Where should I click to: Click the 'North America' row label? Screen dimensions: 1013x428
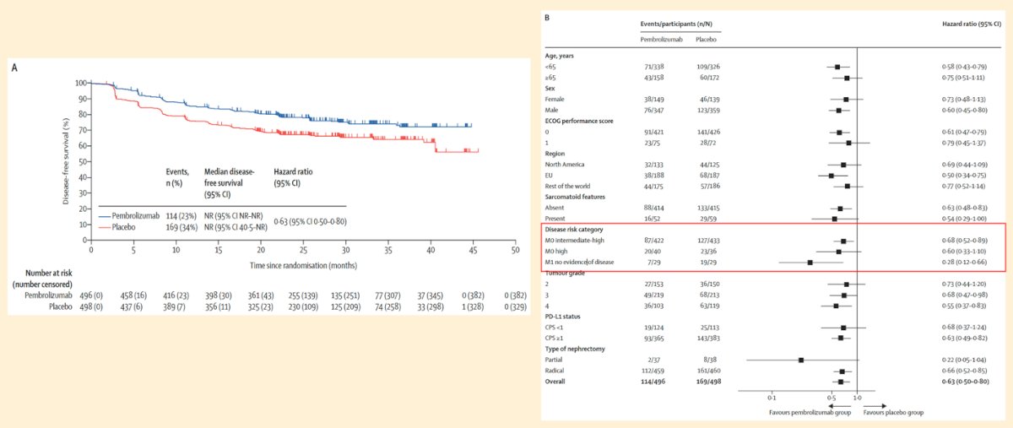[564, 164]
